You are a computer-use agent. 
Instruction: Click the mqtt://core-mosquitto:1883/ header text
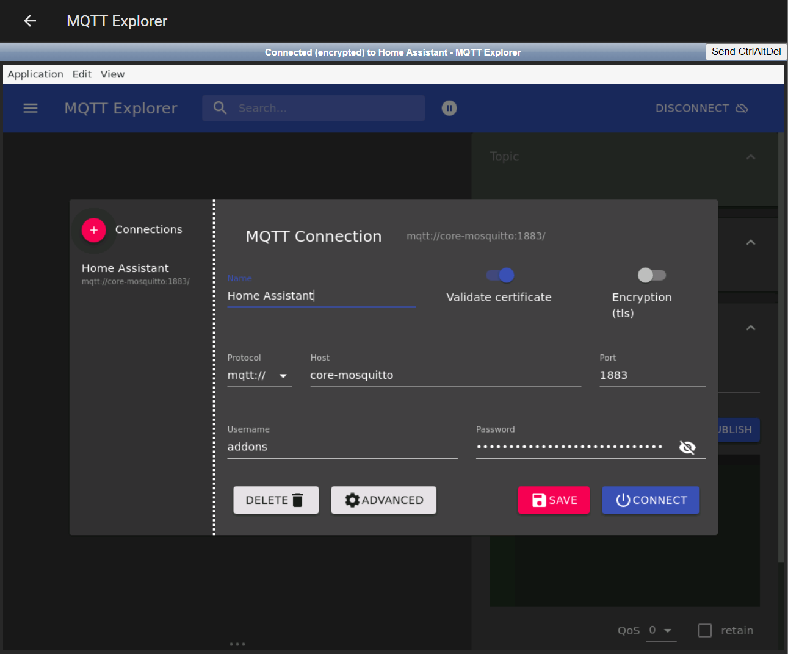pos(476,236)
